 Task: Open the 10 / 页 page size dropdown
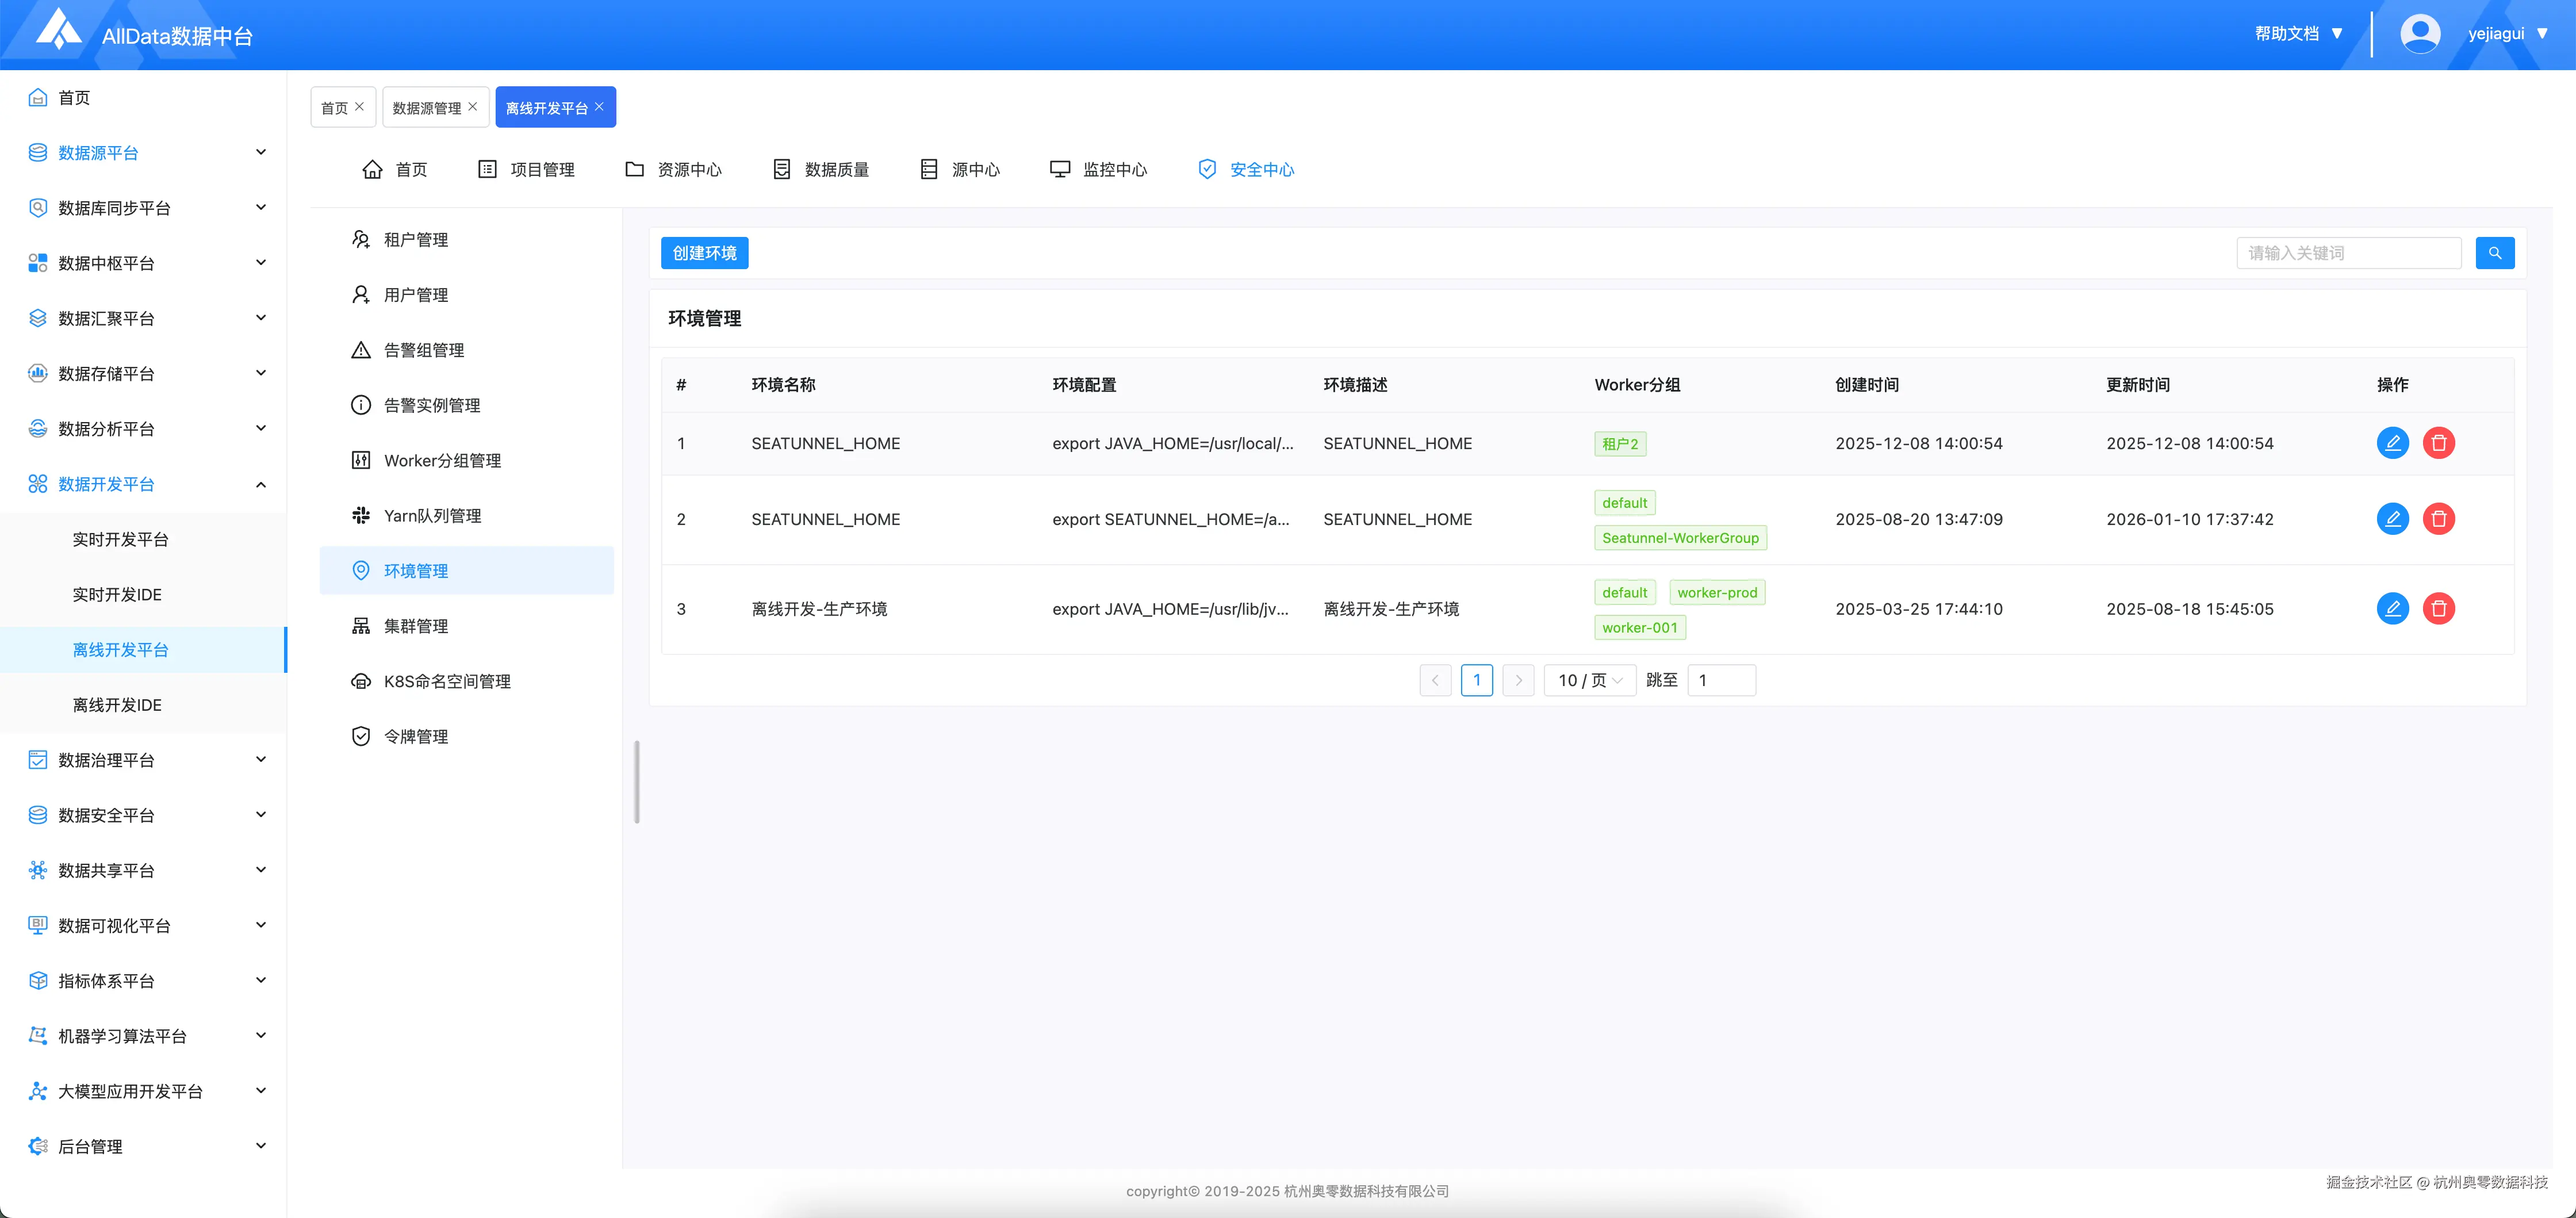pos(1589,680)
